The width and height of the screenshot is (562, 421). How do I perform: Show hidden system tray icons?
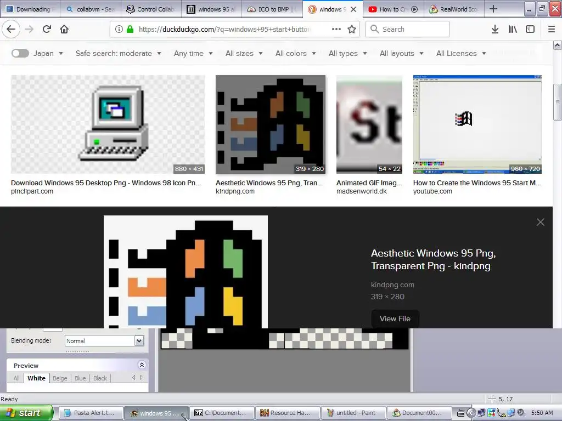(471, 413)
